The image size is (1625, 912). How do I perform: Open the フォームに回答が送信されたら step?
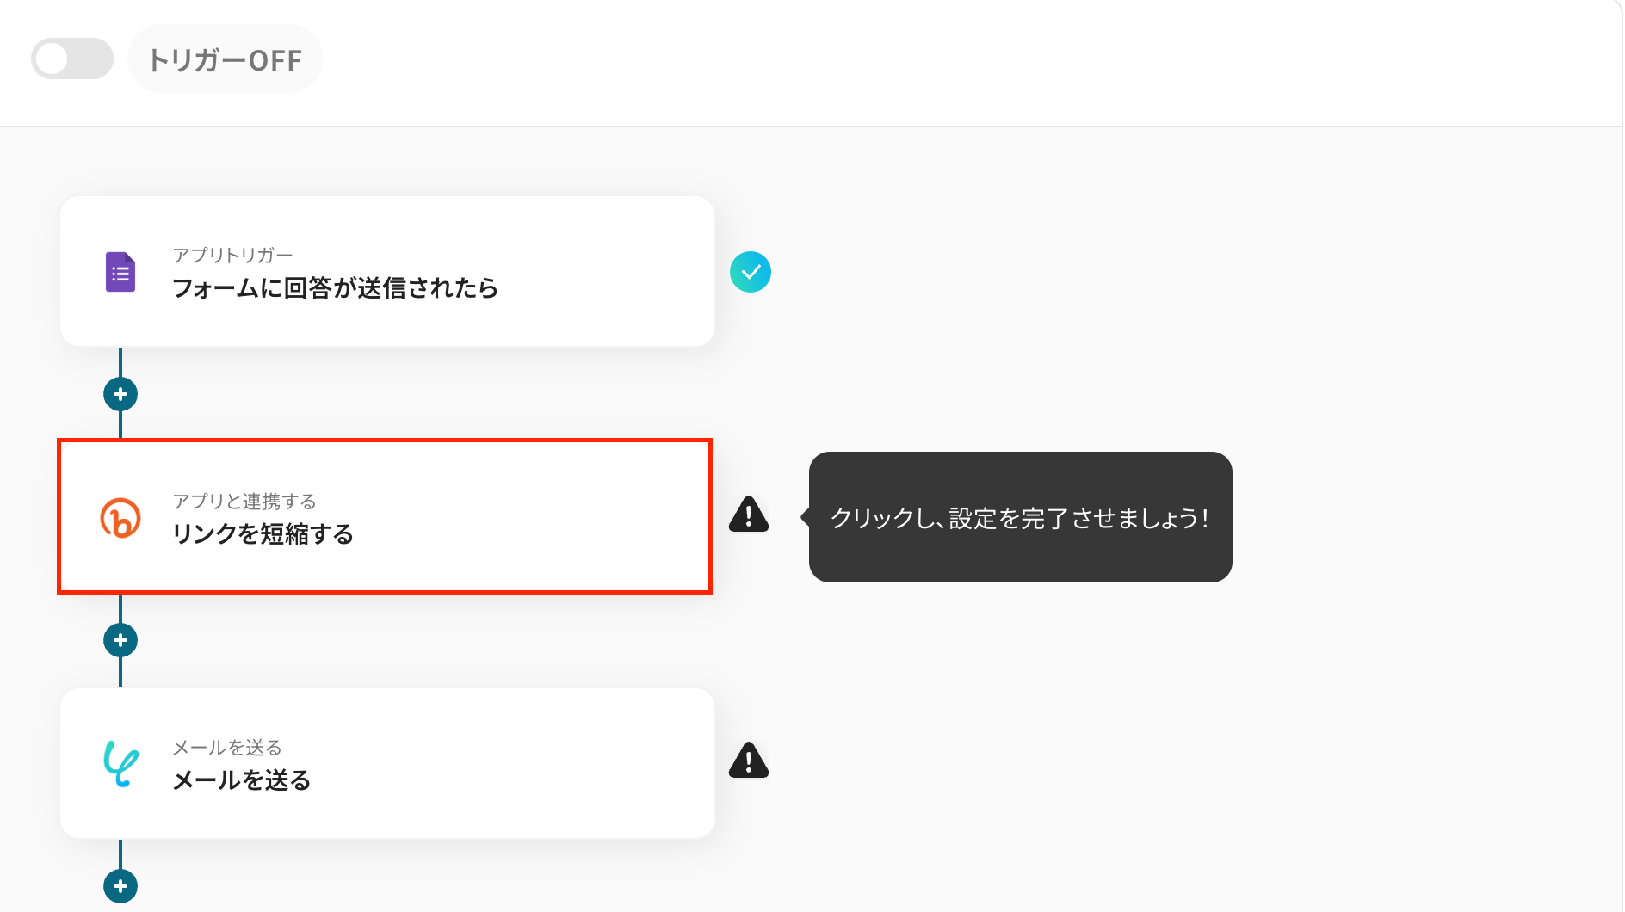[x=335, y=288]
